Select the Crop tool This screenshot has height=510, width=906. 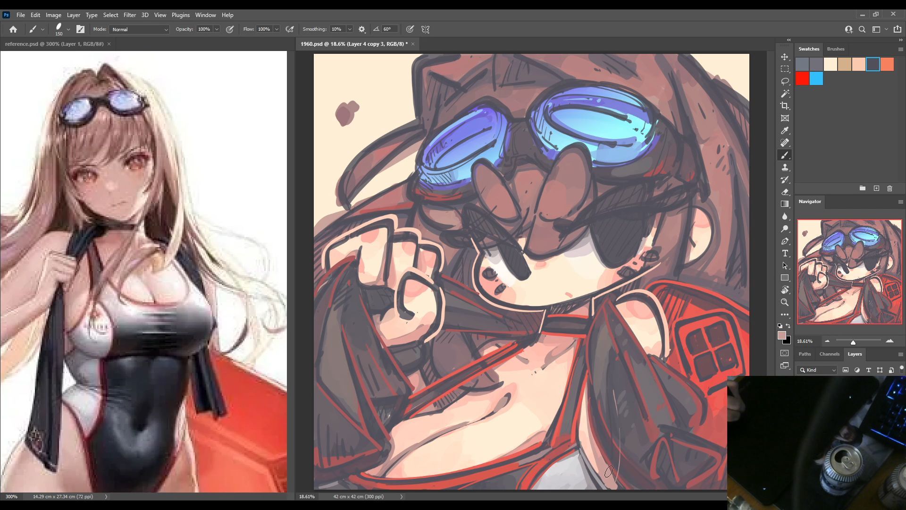tap(785, 106)
